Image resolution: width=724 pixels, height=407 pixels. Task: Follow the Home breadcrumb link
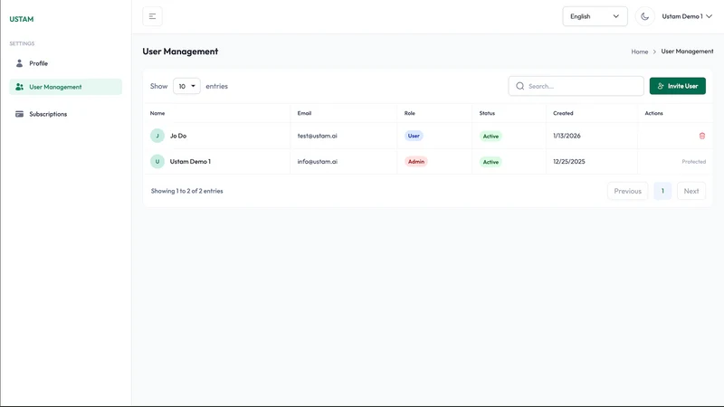point(640,52)
